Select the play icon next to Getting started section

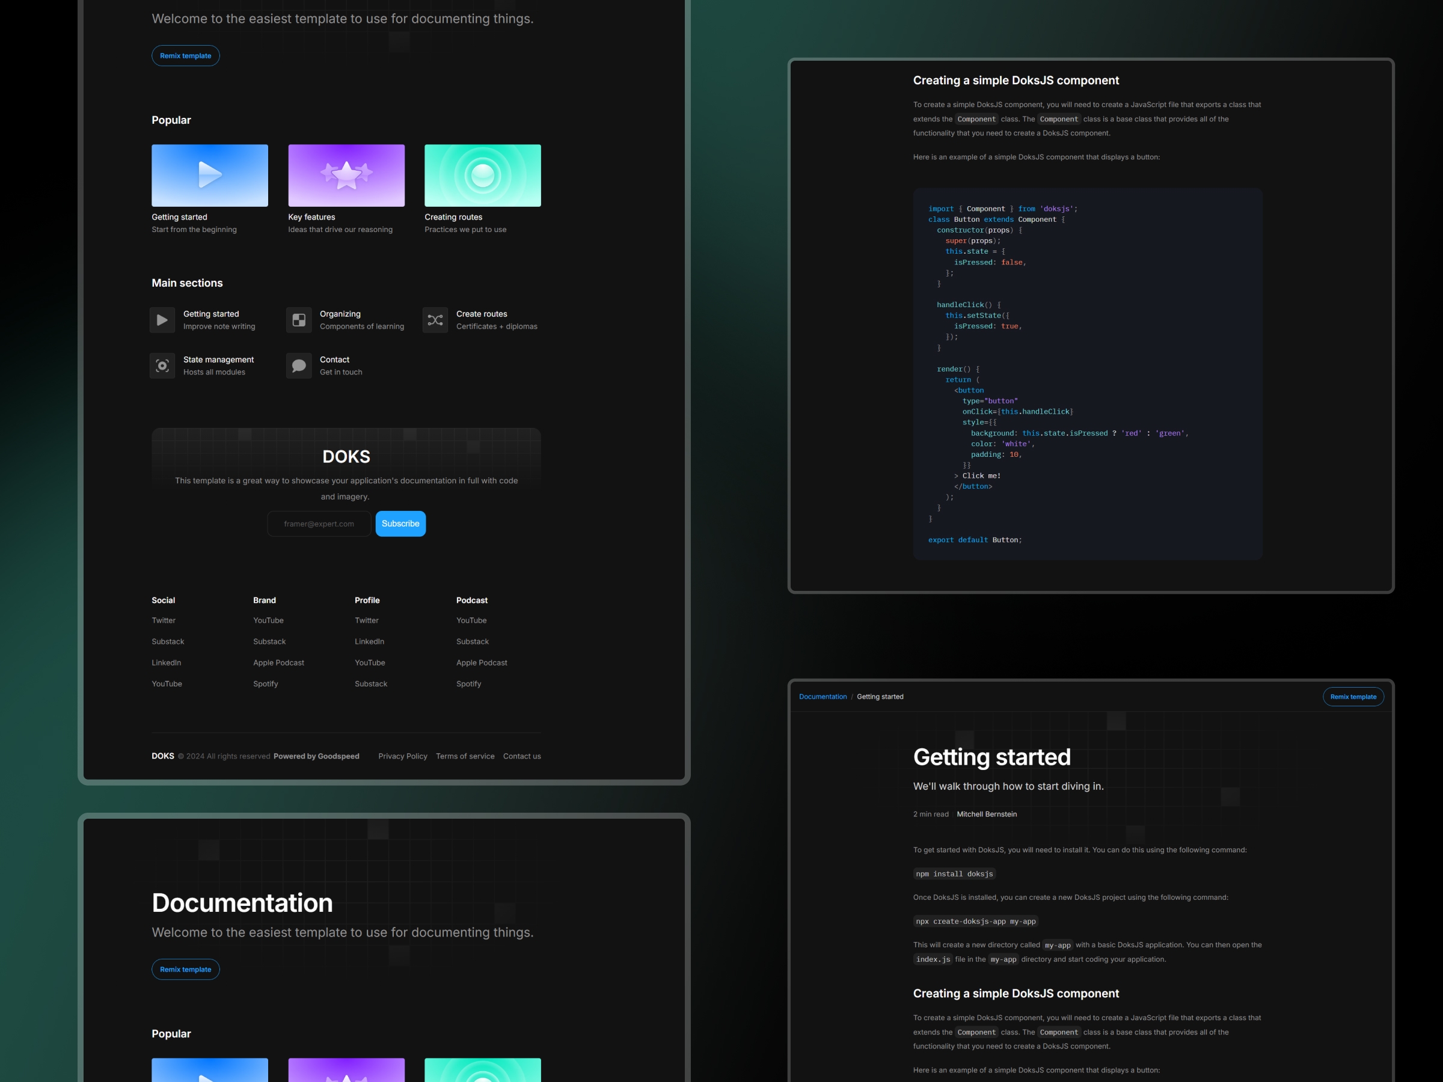(x=162, y=320)
